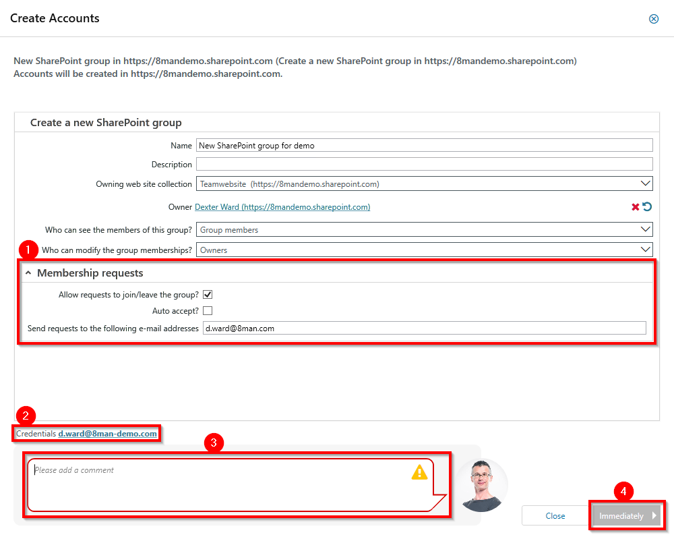Close dialog with top-right circled X icon
Viewport: 674px width, 539px height.
point(653,19)
